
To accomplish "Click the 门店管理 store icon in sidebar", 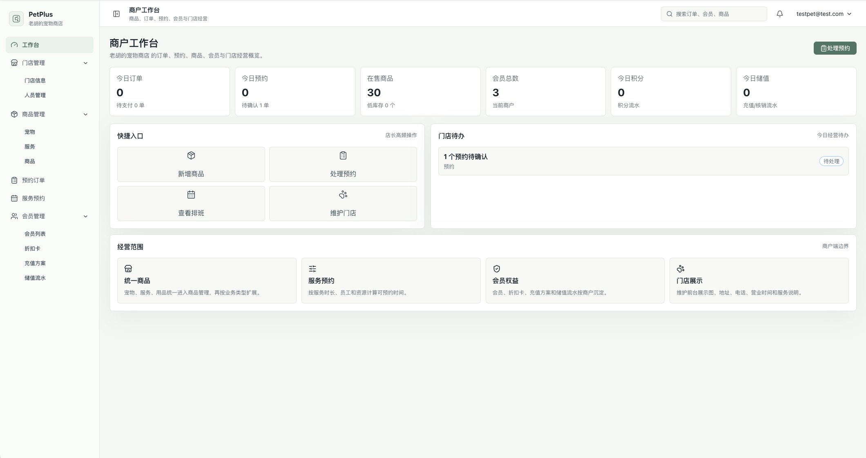I will 14,63.
